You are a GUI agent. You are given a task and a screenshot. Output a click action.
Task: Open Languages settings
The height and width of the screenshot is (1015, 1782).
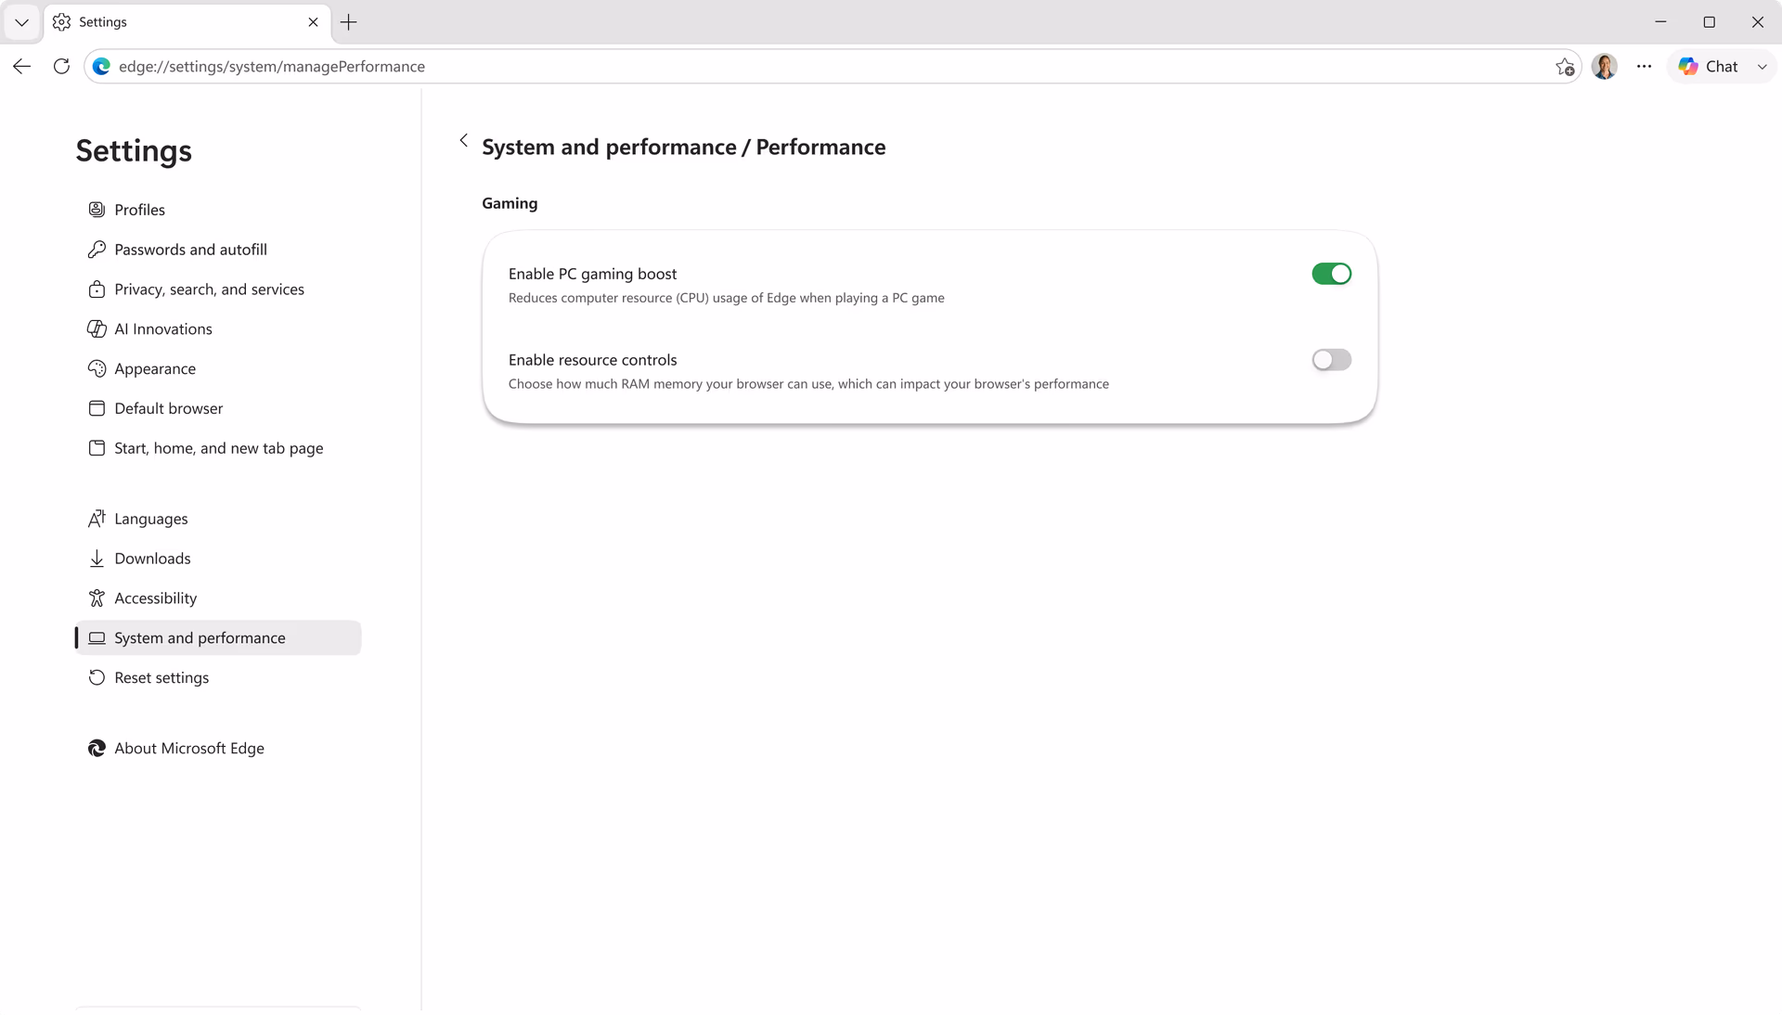(218, 519)
